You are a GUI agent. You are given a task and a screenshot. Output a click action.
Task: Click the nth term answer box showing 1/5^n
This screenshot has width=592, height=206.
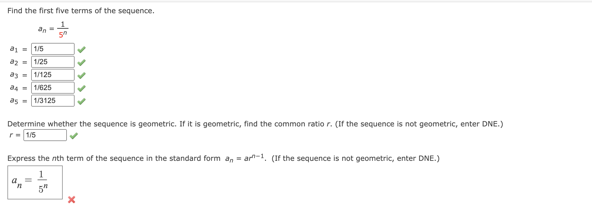(35, 182)
